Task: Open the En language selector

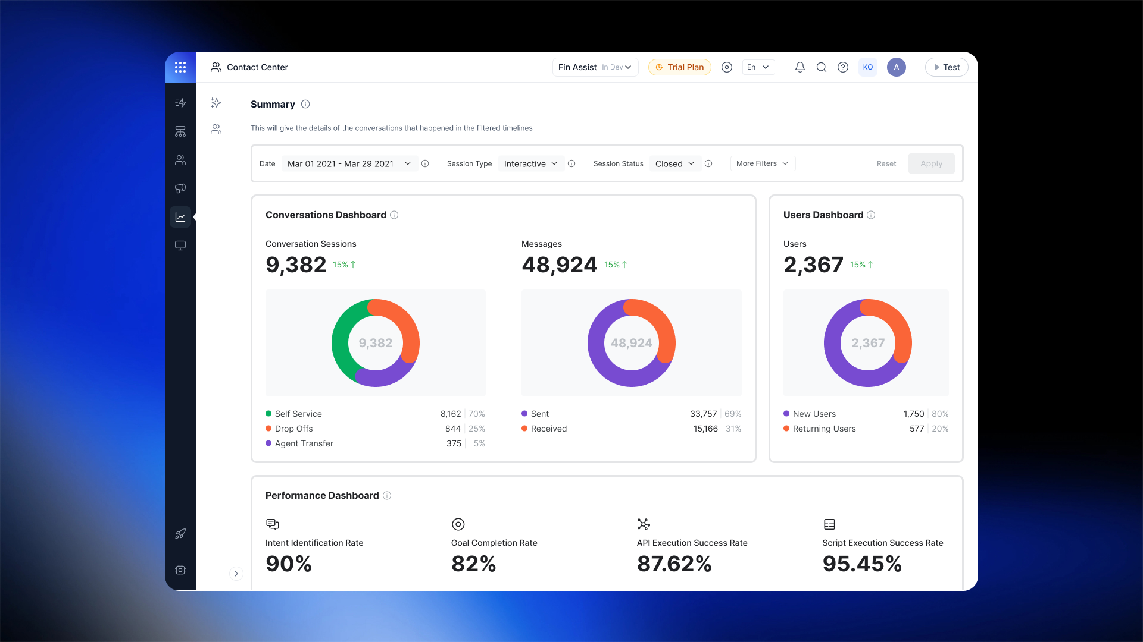Action: click(758, 67)
